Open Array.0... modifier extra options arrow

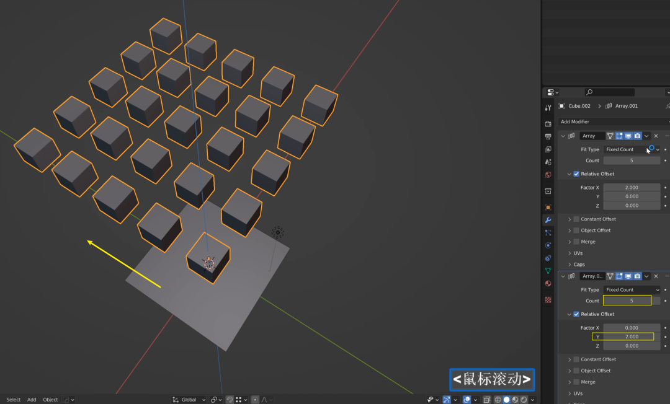(646, 276)
